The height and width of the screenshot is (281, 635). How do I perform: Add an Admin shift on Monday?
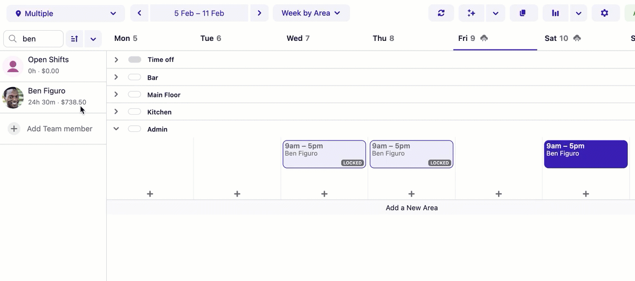click(x=150, y=194)
